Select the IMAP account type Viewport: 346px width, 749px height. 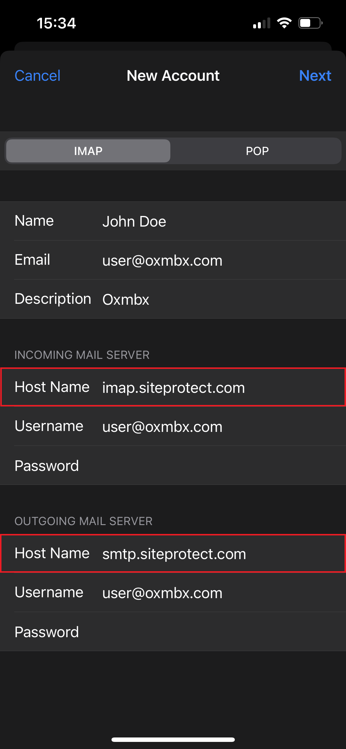click(x=88, y=151)
